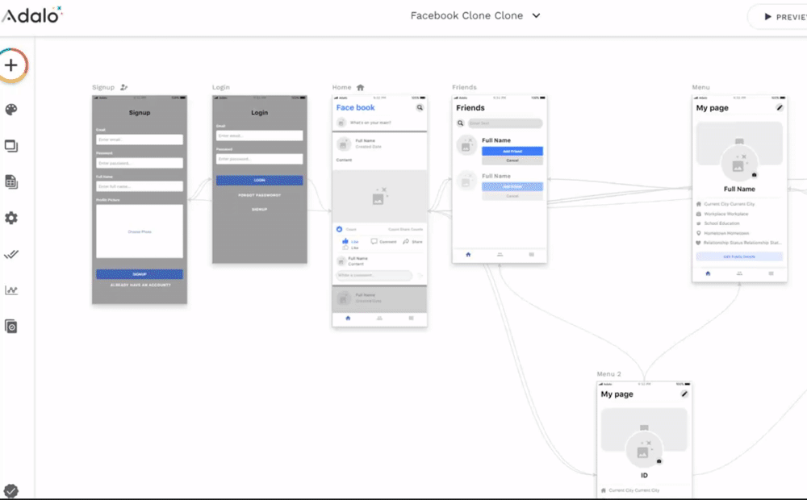The image size is (807, 500).
Task: Click the pencil edit icon on Menu screen
Action: pos(780,107)
